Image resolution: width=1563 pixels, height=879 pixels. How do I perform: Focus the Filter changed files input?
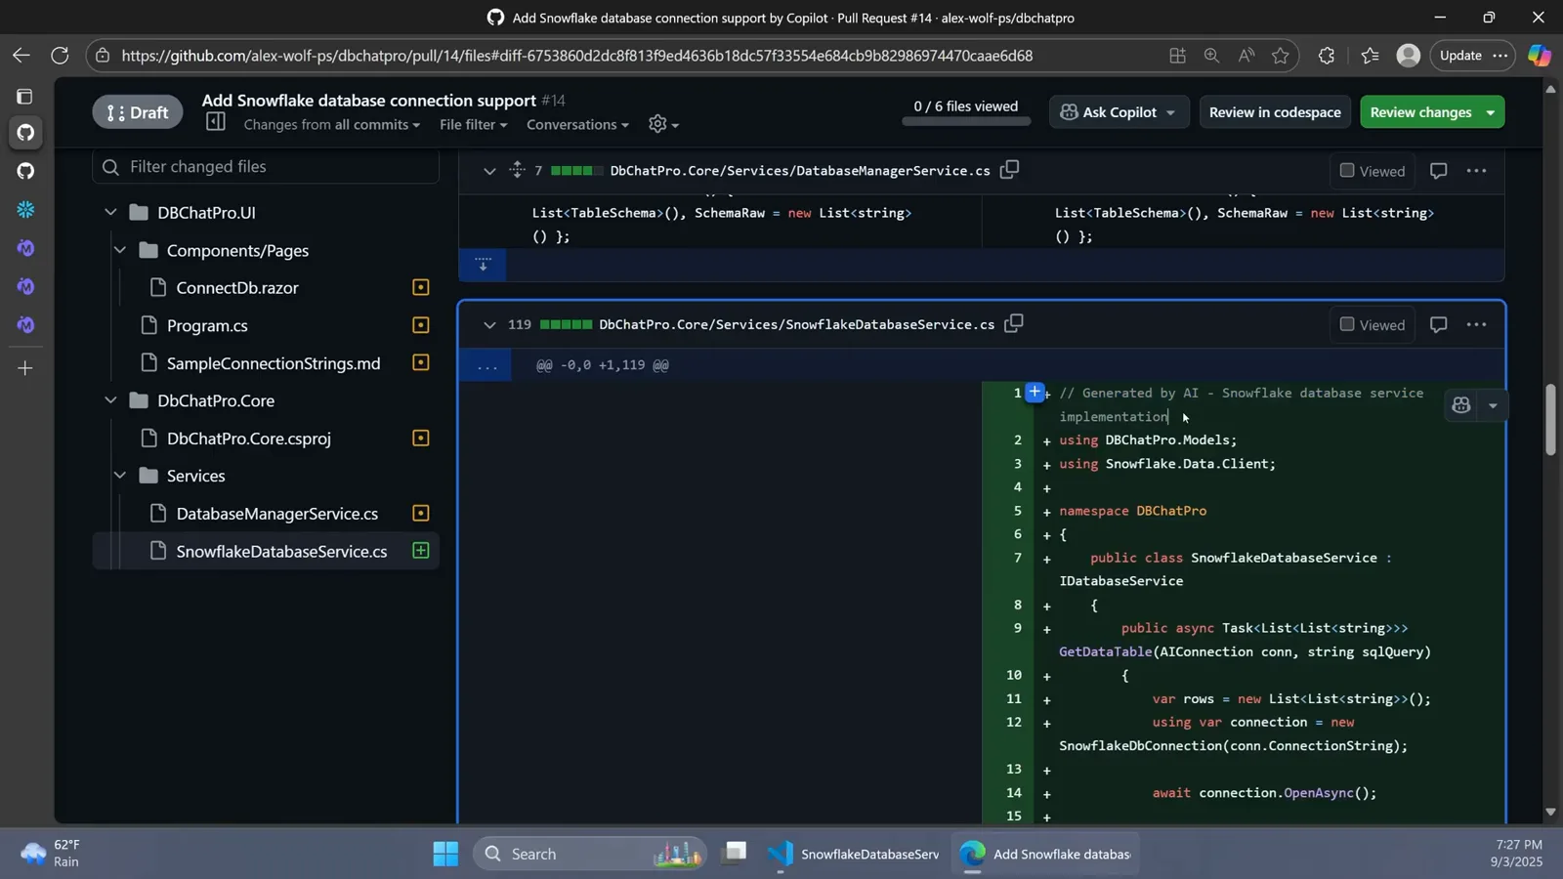point(266,167)
